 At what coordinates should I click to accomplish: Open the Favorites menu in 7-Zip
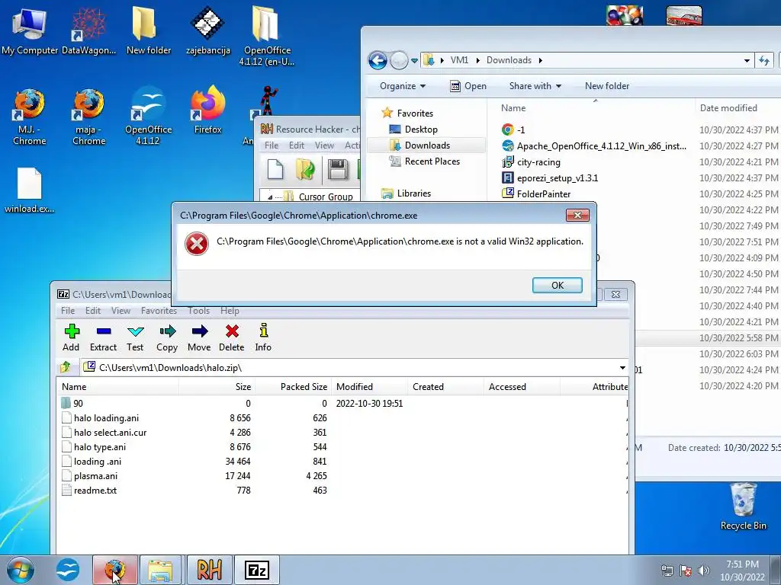click(x=159, y=311)
